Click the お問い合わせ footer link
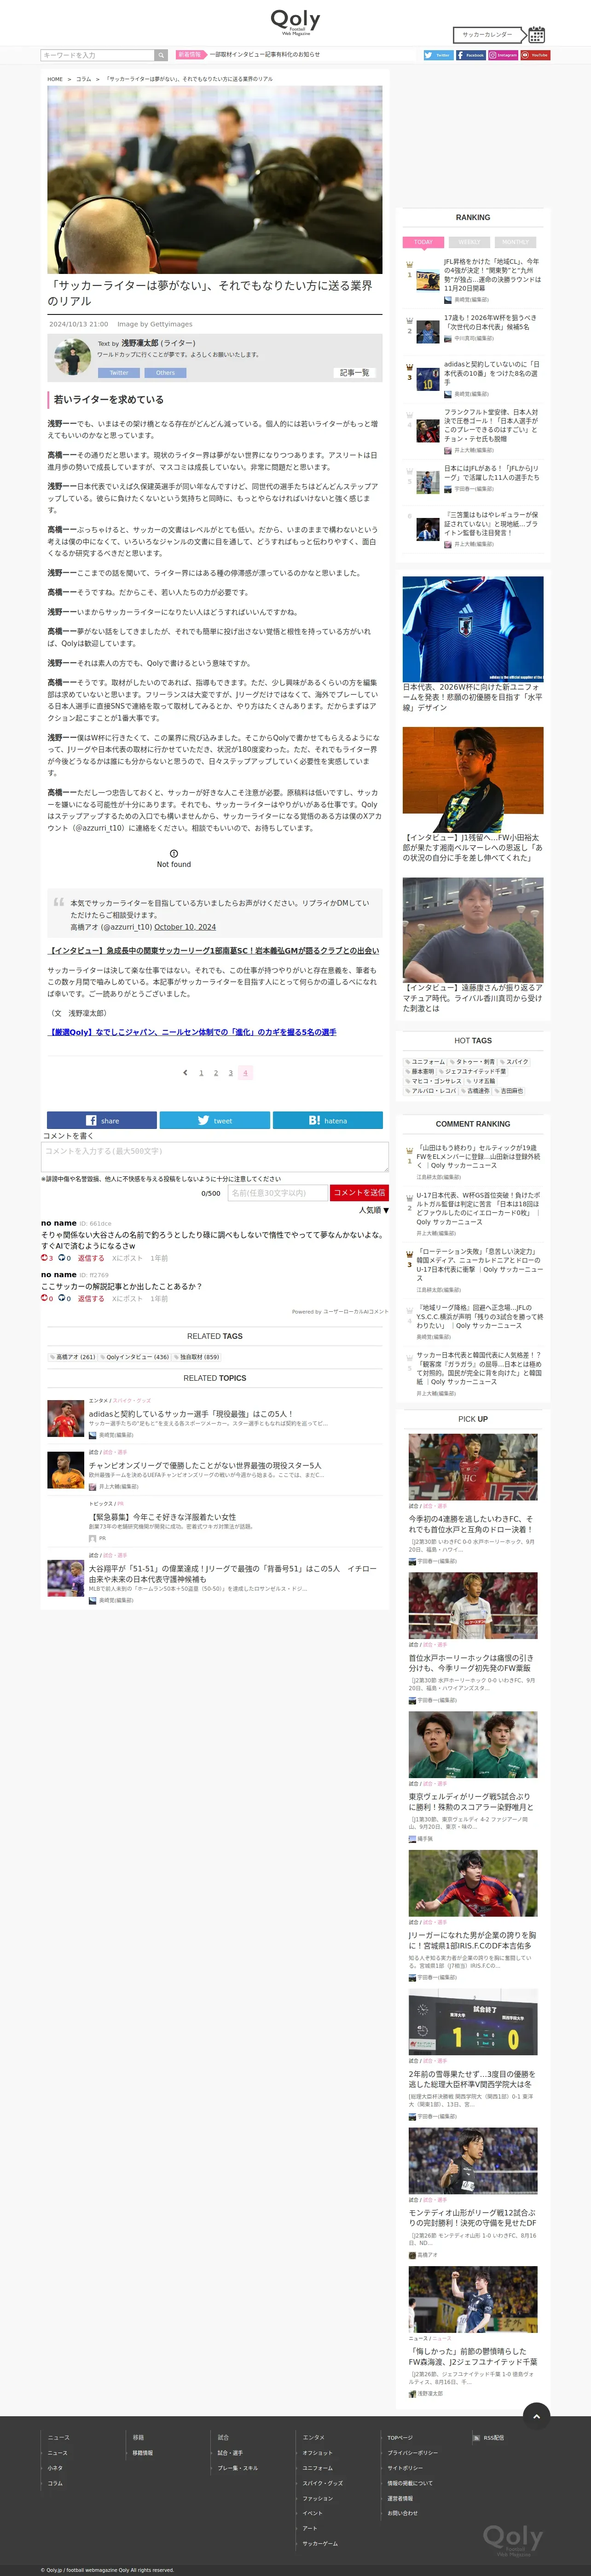This screenshot has width=591, height=2576. tap(403, 2512)
